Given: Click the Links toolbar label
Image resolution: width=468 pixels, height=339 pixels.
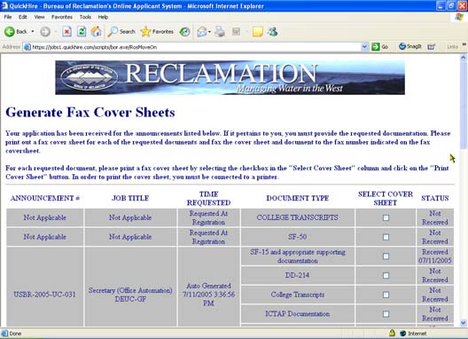Looking at the screenshot, I should 452,47.
